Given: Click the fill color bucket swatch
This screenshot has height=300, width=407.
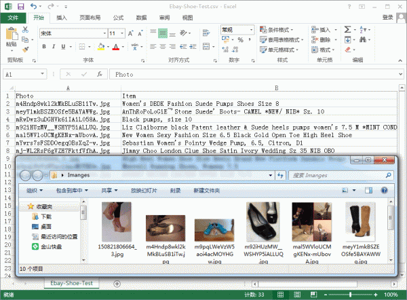Looking at the screenshot, I should point(101,47).
